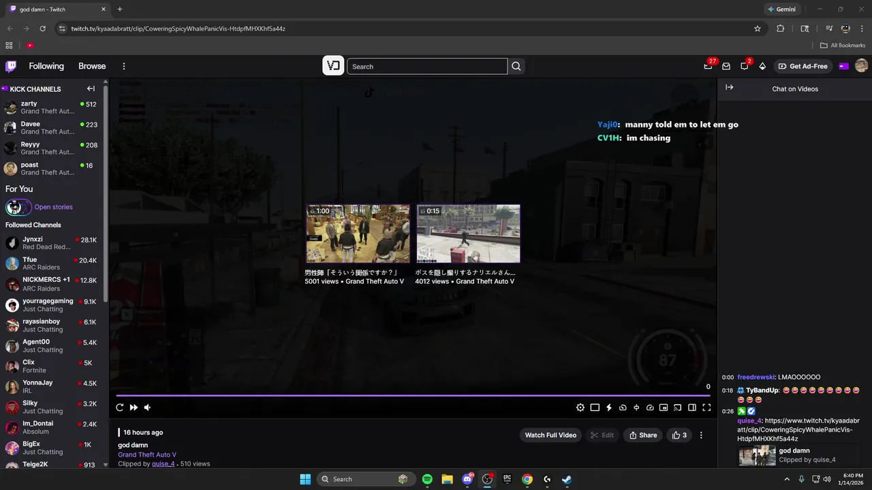Open Chrome apps grid icon
Image resolution: width=872 pixels, height=490 pixels.
9,46
